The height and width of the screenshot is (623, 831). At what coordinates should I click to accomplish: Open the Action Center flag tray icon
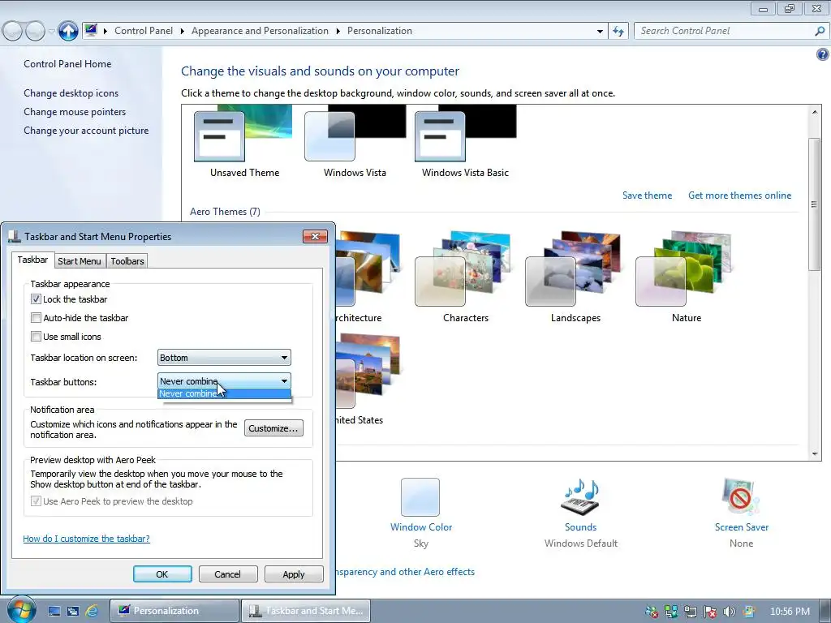click(x=709, y=612)
